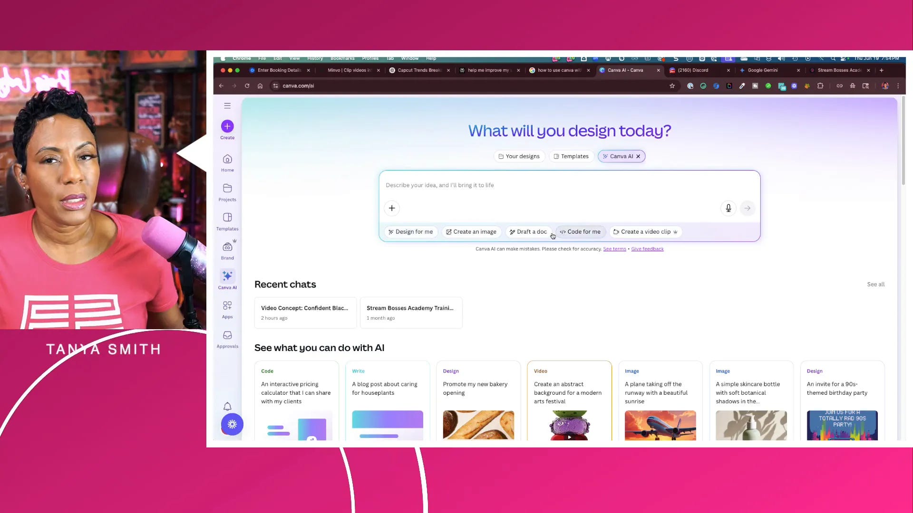The height and width of the screenshot is (513, 913).
Task: Click the submit arrow button
Action: [x=748, y=208]
